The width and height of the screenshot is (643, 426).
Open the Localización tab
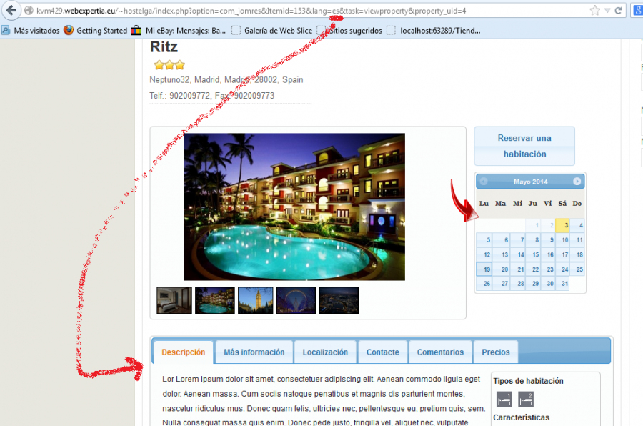(325, 352)
